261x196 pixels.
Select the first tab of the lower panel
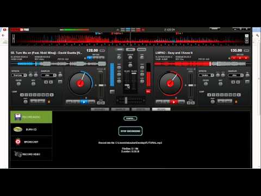(100, 109)
